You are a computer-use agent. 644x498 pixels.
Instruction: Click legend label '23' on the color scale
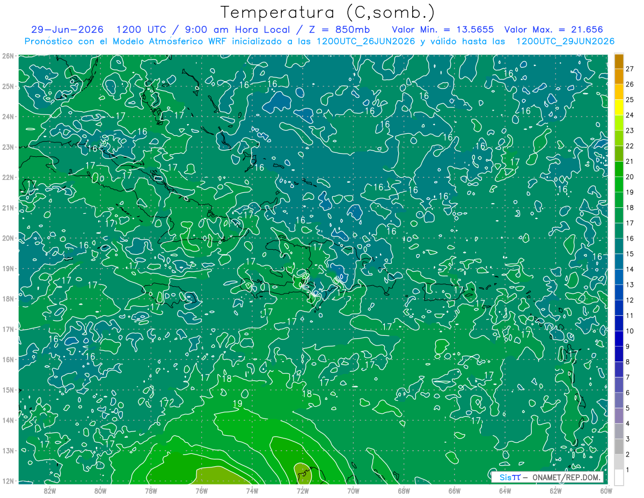(x=630, y=131)
